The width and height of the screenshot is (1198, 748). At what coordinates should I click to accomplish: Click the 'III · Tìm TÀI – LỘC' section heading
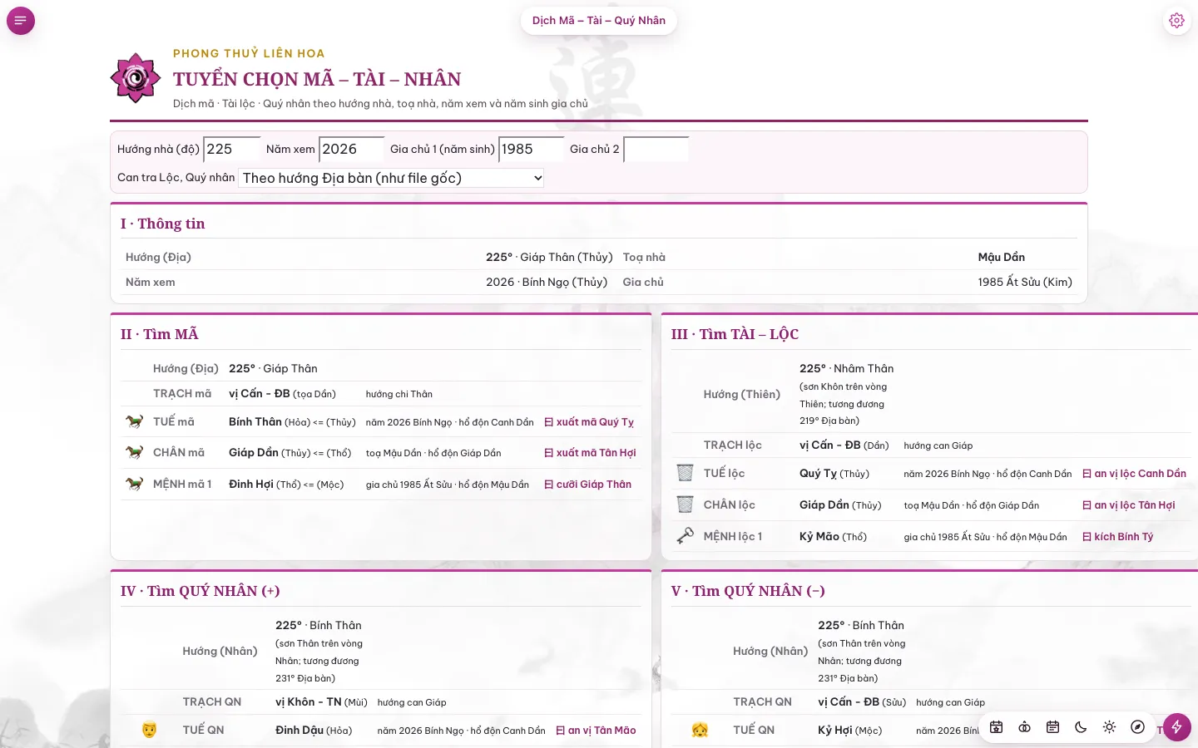point(735,334)
